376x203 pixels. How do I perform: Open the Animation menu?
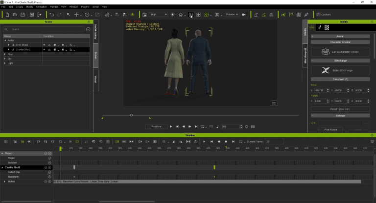(41, 7)
